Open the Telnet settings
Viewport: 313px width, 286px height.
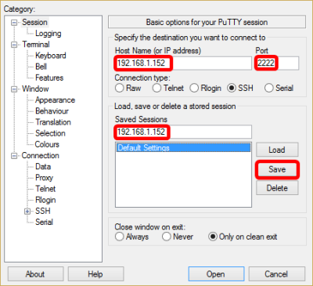[45, 189]
